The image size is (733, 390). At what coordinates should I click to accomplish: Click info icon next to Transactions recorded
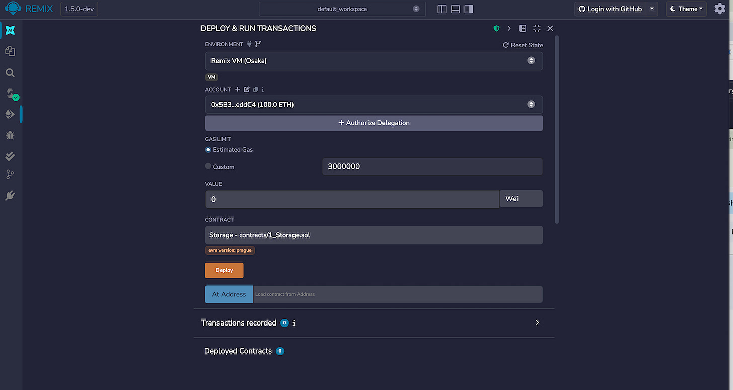tap(294, 323)
